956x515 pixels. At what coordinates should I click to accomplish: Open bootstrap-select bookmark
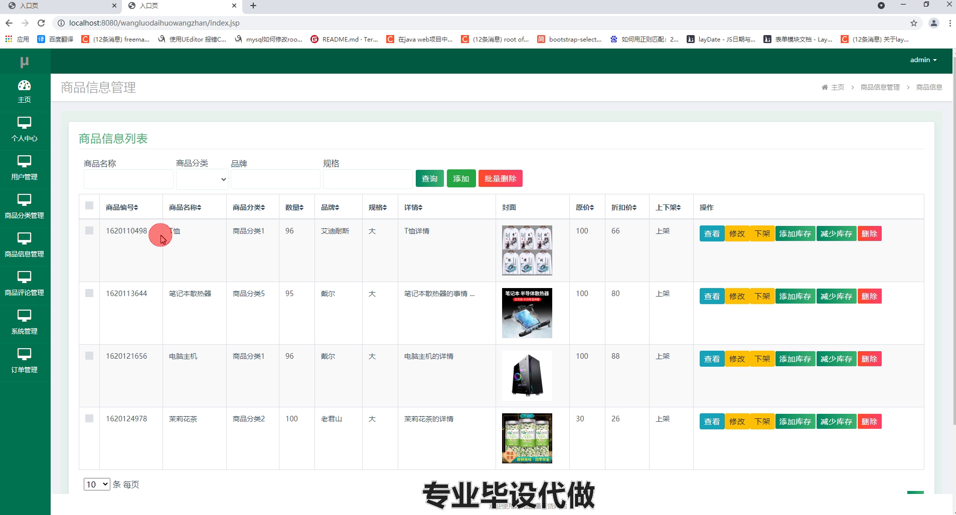coord(569,39)
